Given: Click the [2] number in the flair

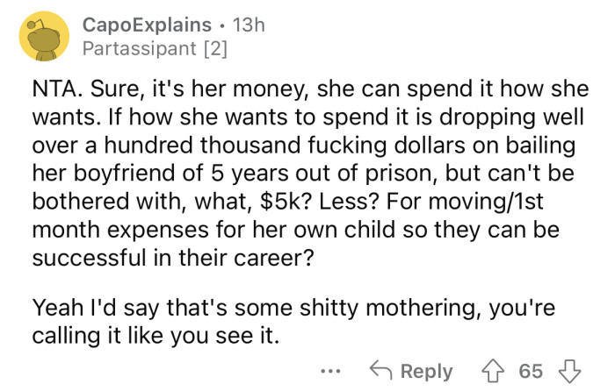Looking at the screenshot, I should 215,49.
